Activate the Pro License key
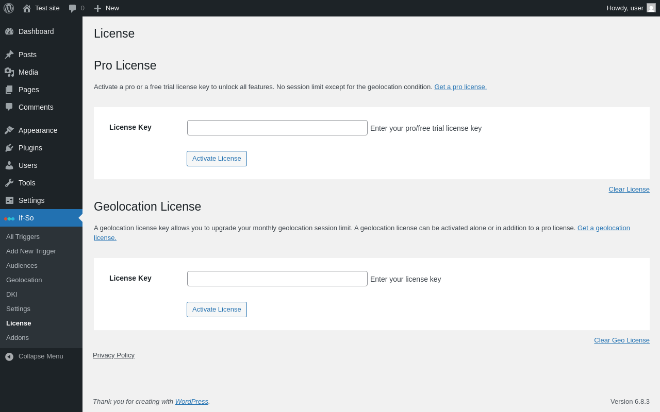660x412 pixels. pyautogui.click(x=217, y=159)
